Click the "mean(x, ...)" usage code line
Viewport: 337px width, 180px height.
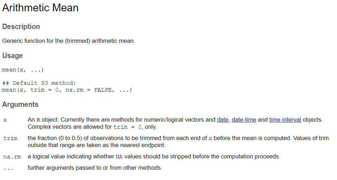click(23, 70)
